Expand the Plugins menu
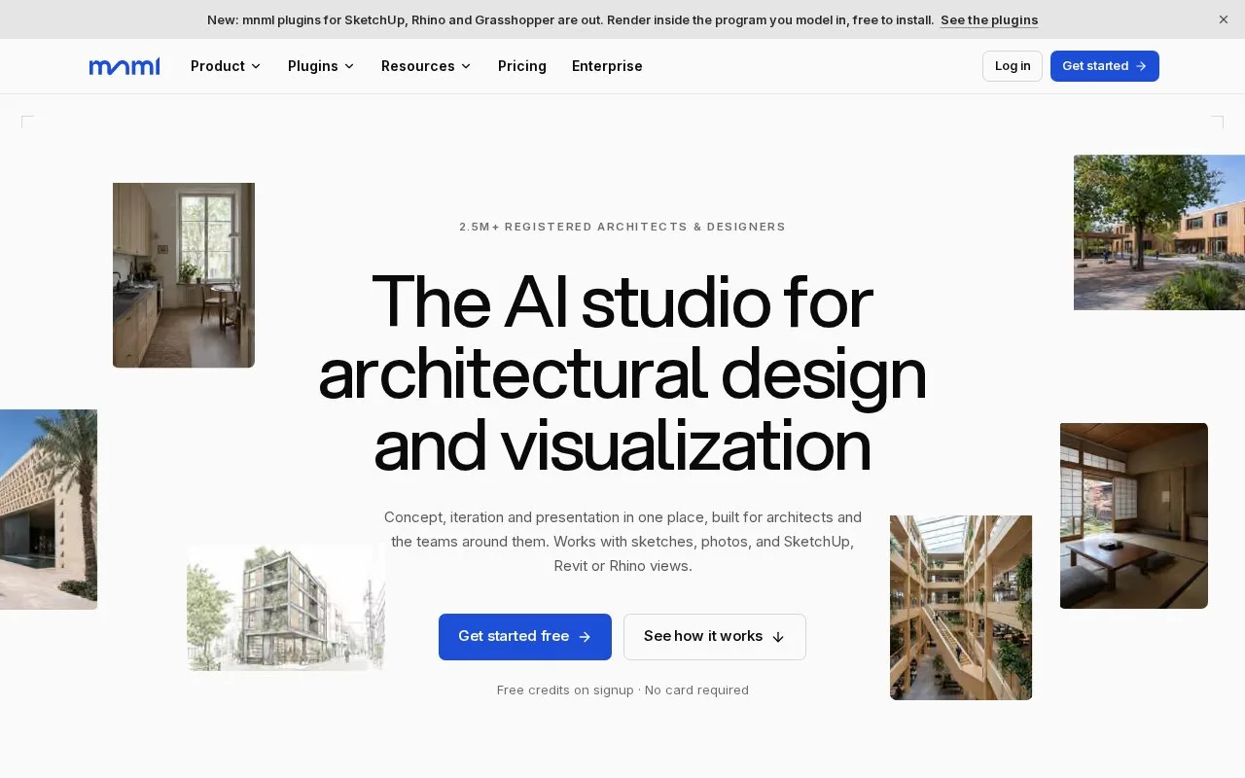Image resolution: width=1245 pixels, height=778 pixels. pyautogui.click(x=321, y=66)
